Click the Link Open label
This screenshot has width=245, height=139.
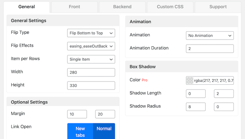(x=21, y=127)
